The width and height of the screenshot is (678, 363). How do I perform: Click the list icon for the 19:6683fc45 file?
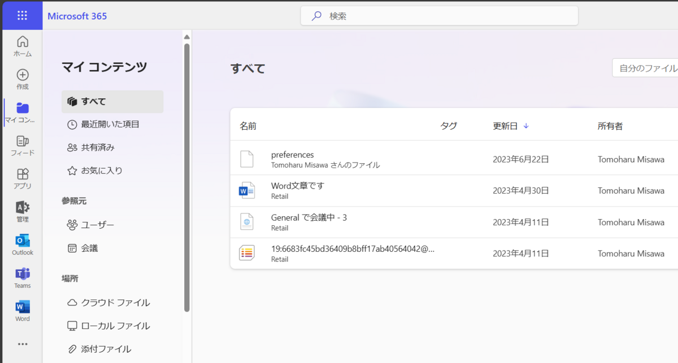(247, 253)
